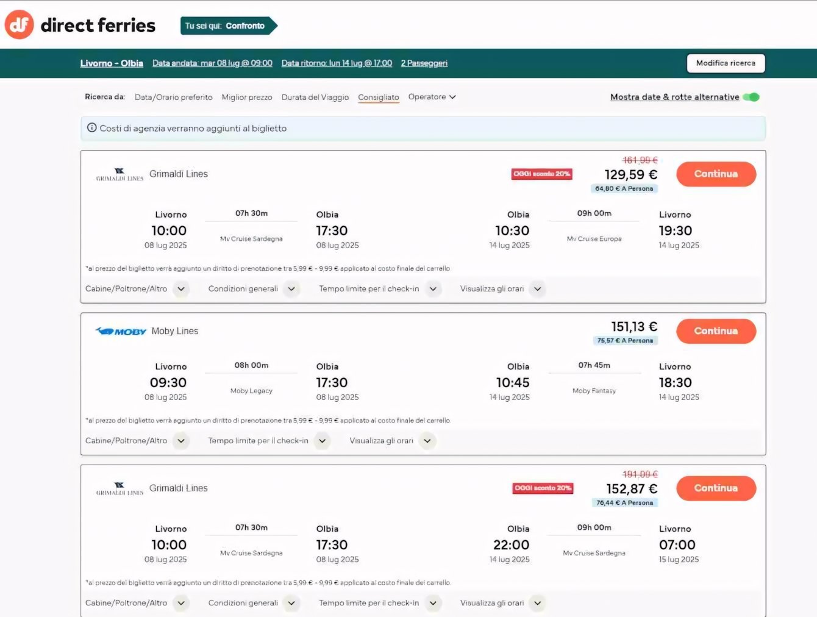This screenshot has height=617, width=817.
Task: Expand Visualizza gli orari in the Moby Lines offer
Action: tap(427, 441)
